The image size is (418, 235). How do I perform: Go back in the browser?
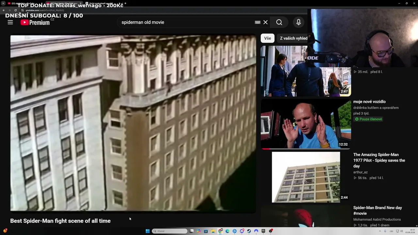tap(4, 10)
